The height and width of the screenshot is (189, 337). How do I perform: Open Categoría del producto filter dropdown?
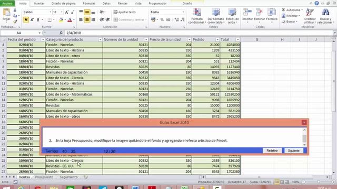(100, 40)
